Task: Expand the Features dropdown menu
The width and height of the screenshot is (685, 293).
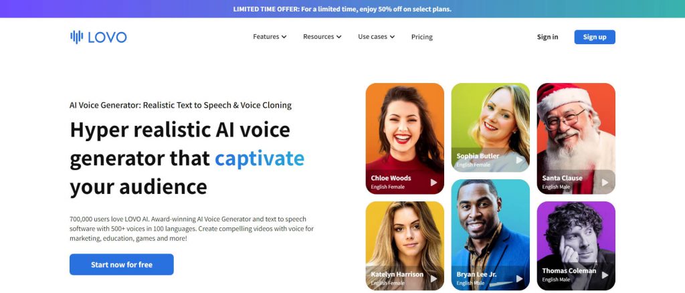Action: 270,37
